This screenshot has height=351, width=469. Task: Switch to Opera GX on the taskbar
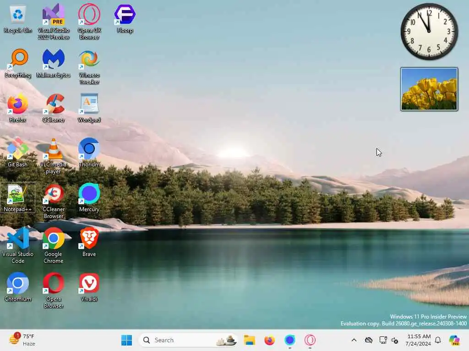coord(310,340)
